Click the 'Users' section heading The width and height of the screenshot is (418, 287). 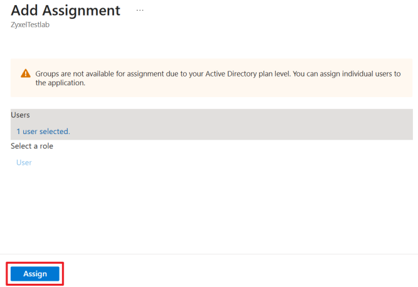click(21, 115)
